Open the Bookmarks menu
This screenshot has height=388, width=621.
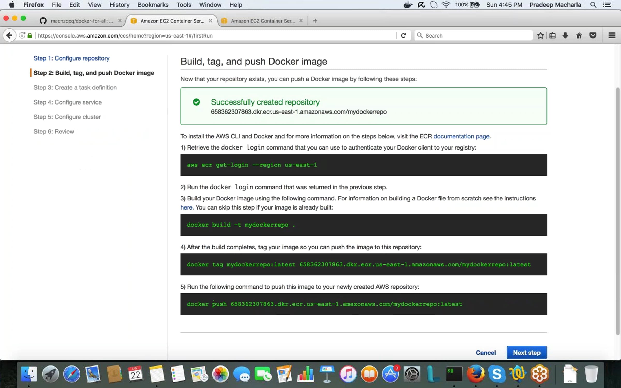(153, 5)
